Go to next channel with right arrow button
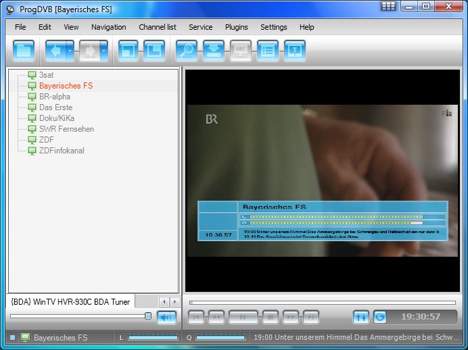Viewport: 468px width, 350px height. [89, 51]
